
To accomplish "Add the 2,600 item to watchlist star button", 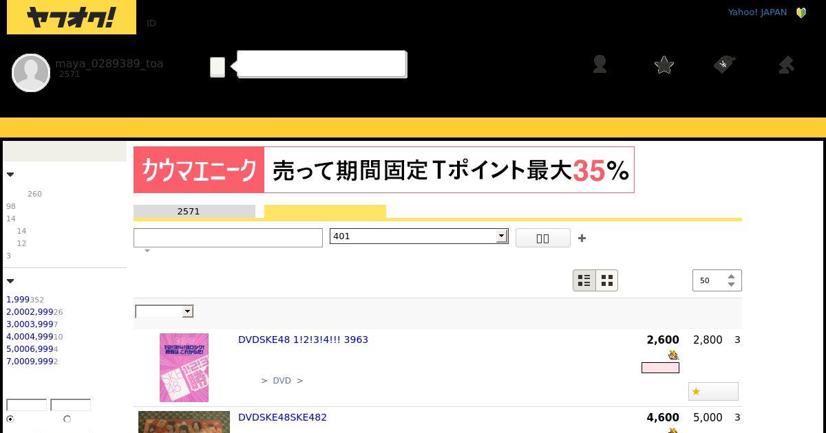I will point(713,391).
